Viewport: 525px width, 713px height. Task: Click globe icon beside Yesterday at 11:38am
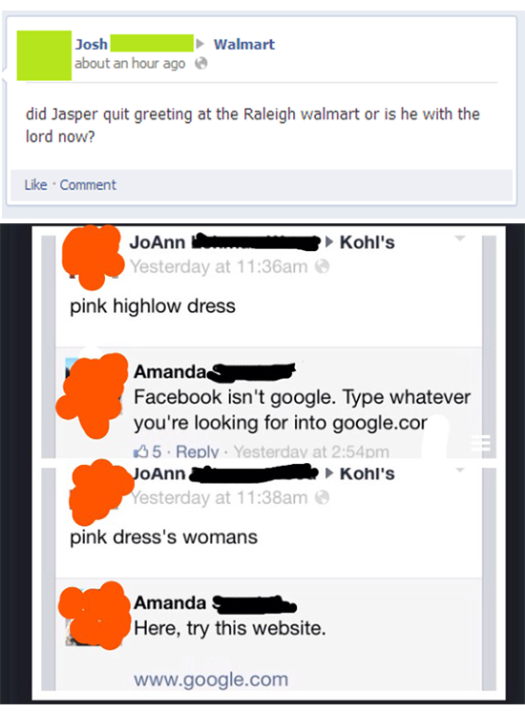click(322, 497)
